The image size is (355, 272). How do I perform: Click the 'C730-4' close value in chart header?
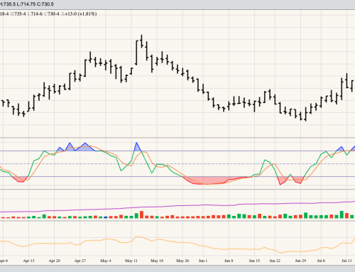pos(52,14)
